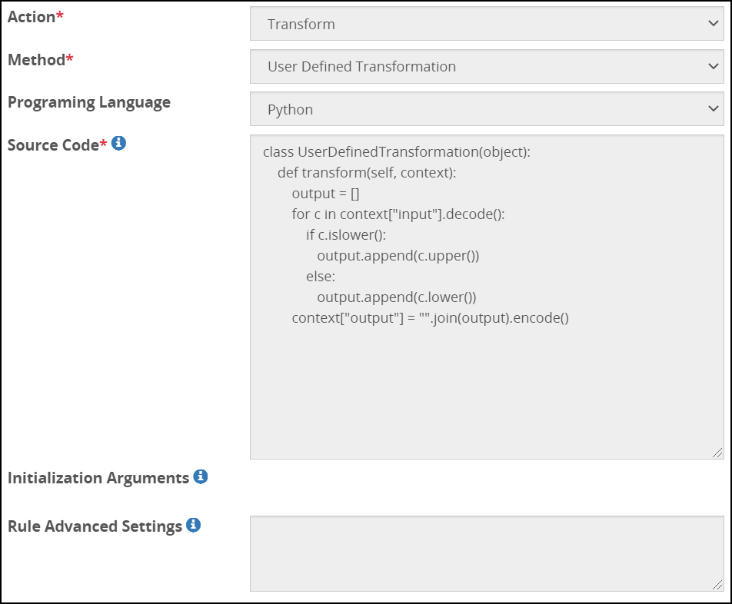Select the Method field label
Image resolution: width=732 pixels, height=604 pixels.
pos(33,59)
